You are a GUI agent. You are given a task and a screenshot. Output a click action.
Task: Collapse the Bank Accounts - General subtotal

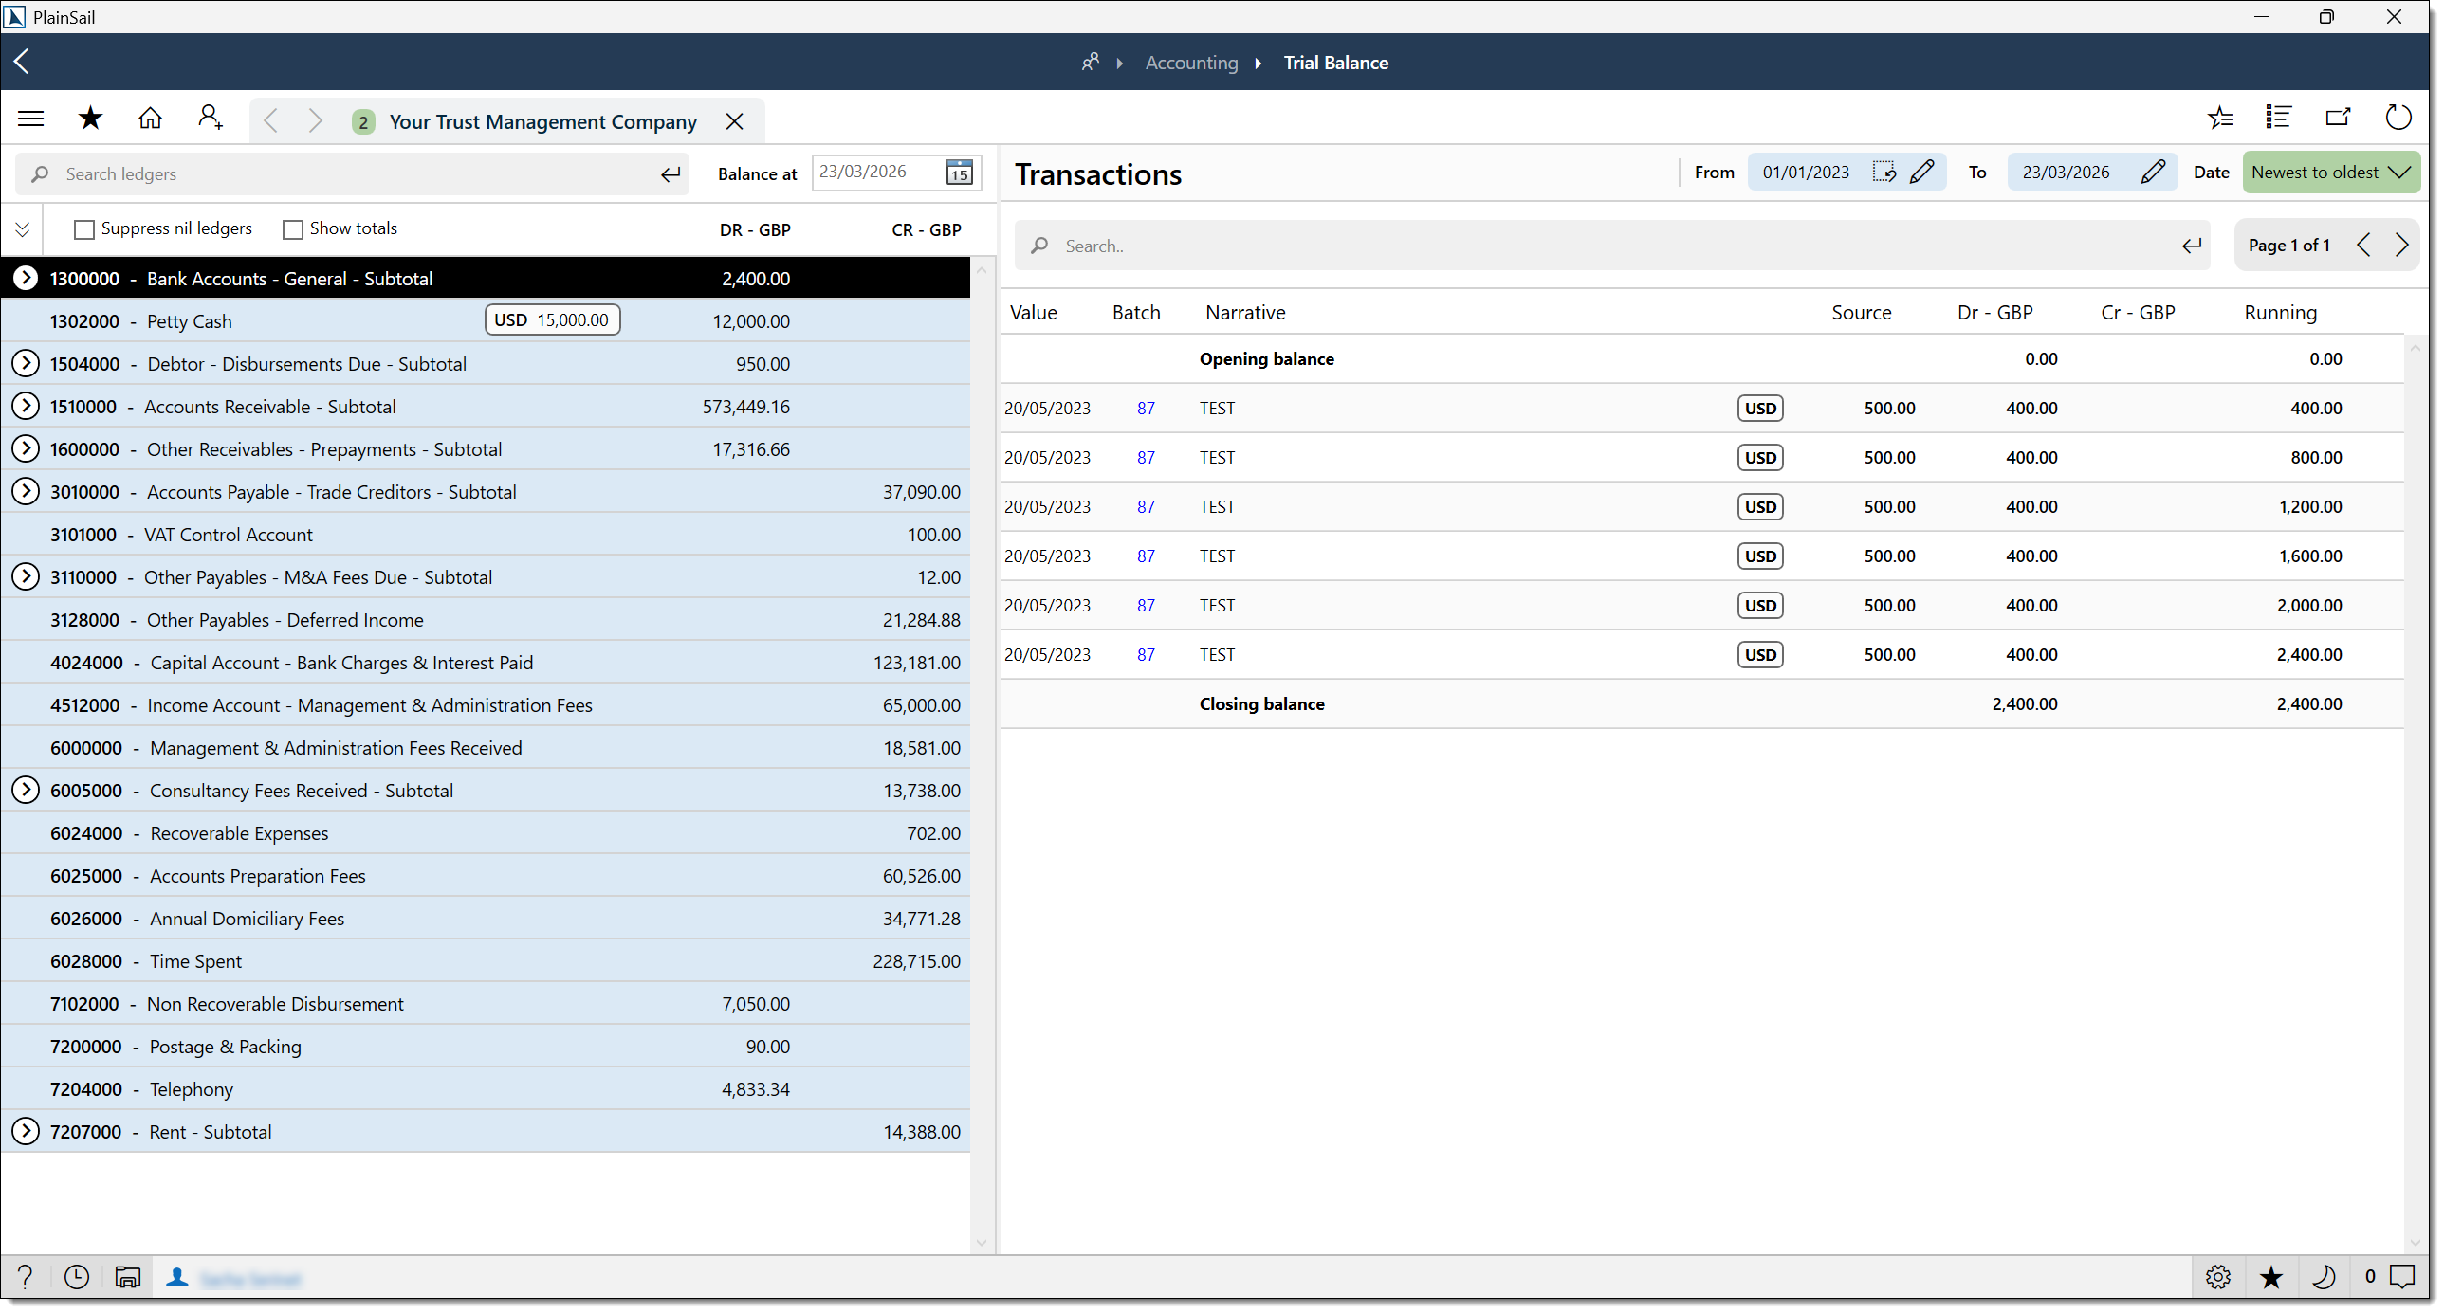tap(26, 278)
